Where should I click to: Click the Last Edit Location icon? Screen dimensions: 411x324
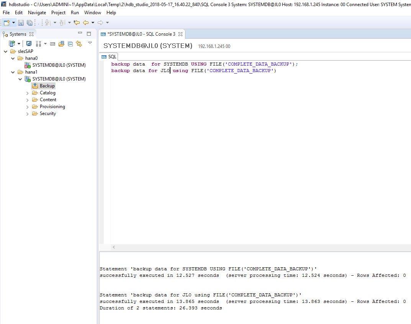[x=77, y=23]
